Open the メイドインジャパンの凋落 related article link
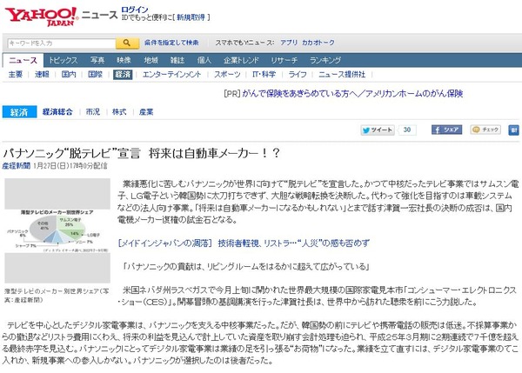This screenshot has width=522, height=373. (244, 243)
